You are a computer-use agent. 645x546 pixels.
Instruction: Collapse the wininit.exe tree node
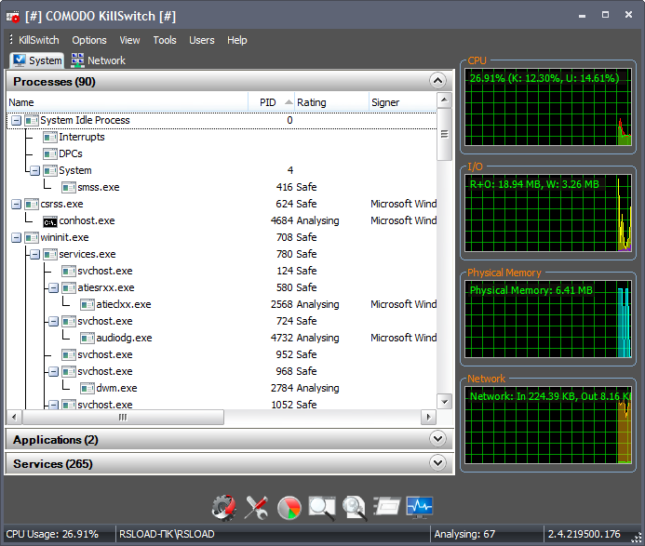17,237
